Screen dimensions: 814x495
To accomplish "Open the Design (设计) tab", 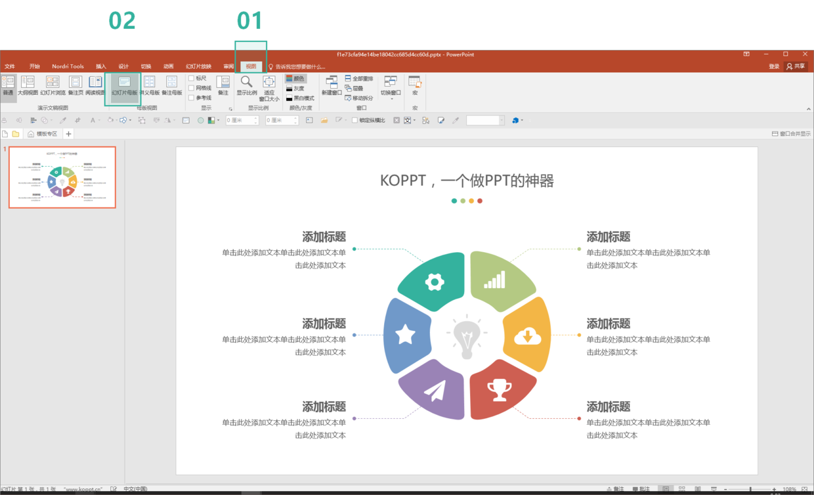I will tap(123, 66).
